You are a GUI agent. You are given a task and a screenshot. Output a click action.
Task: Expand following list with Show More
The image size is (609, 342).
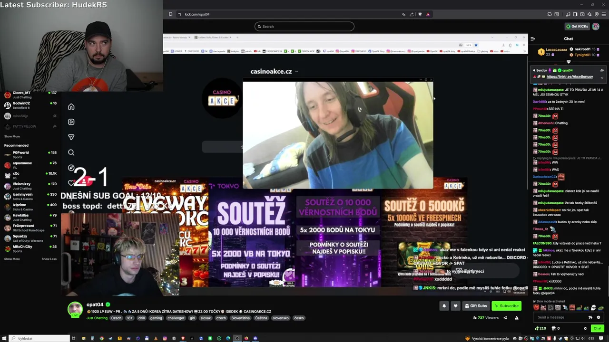coord(12,136)
